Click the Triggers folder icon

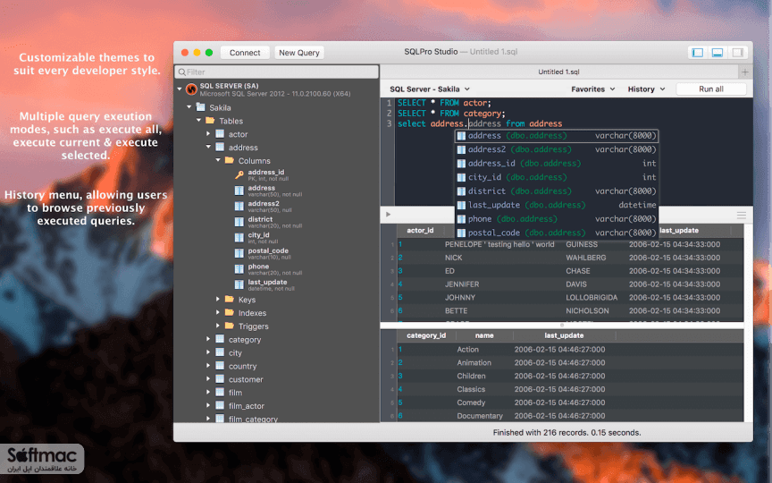click(x=230, y=326)
